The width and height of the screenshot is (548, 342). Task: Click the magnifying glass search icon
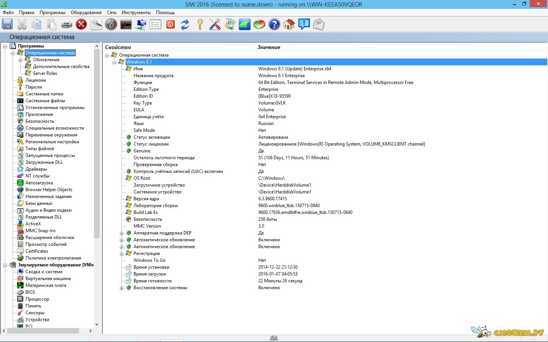pos(96,25)
